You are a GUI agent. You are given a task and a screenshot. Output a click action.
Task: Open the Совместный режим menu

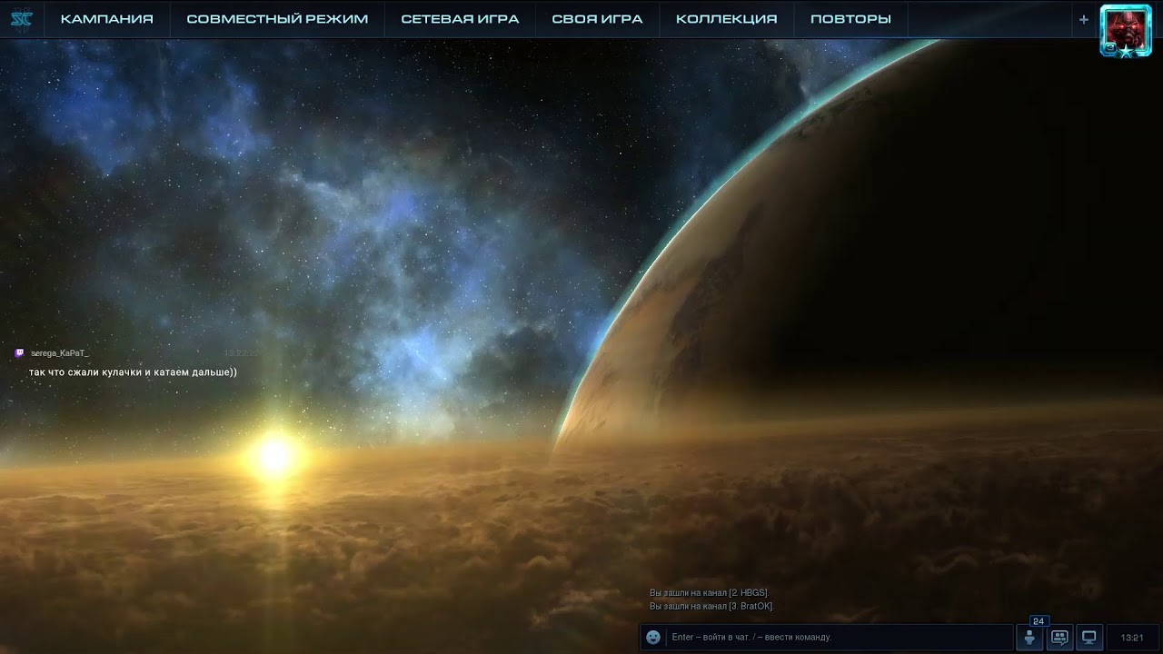pyautogui.click(x=277, y=19)
